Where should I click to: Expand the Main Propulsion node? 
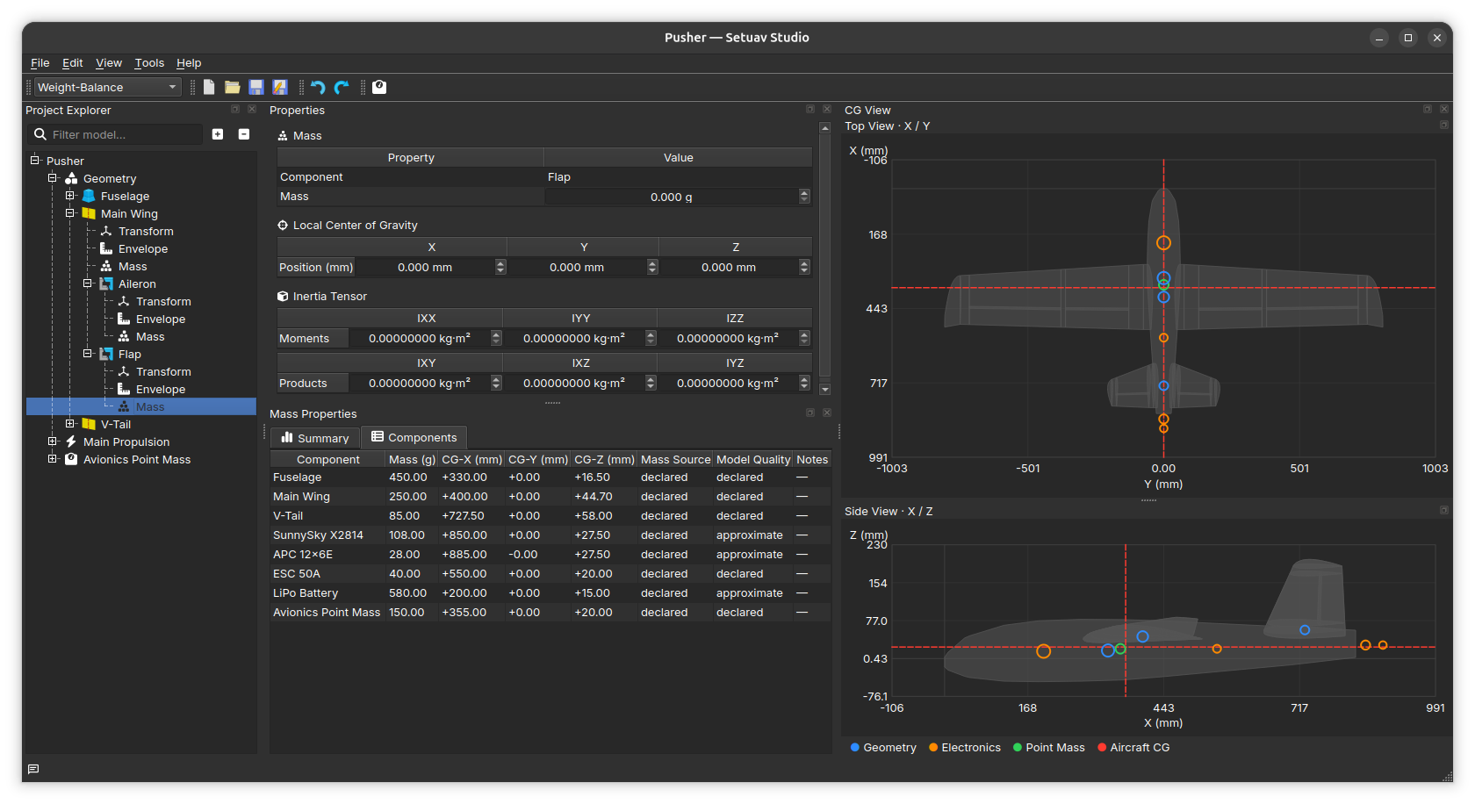[x=53, y=441]
